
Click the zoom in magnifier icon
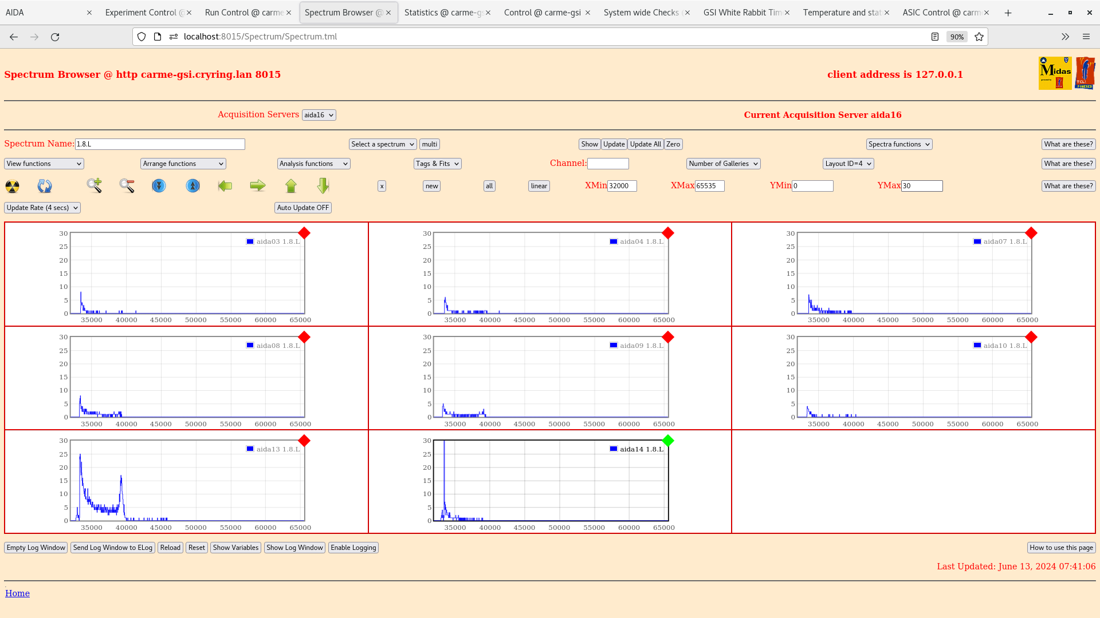pos(95,185)
